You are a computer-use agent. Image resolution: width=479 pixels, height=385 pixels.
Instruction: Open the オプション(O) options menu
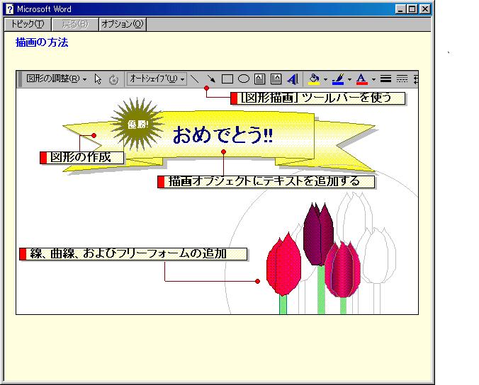pyautogui.click(x=123, y=24)
